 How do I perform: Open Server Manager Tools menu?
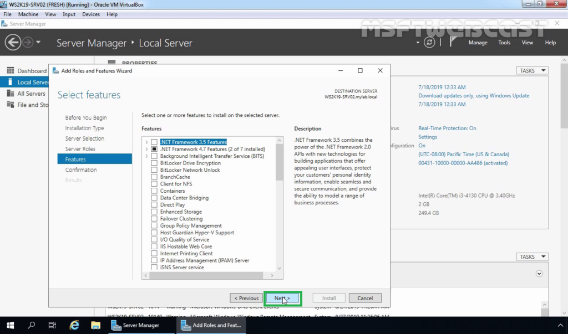(504, 42)
